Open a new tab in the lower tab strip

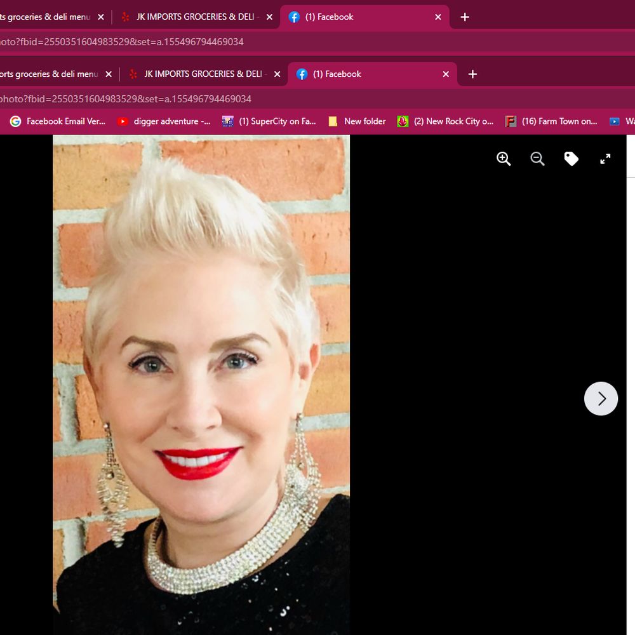(x=472, y=74)
